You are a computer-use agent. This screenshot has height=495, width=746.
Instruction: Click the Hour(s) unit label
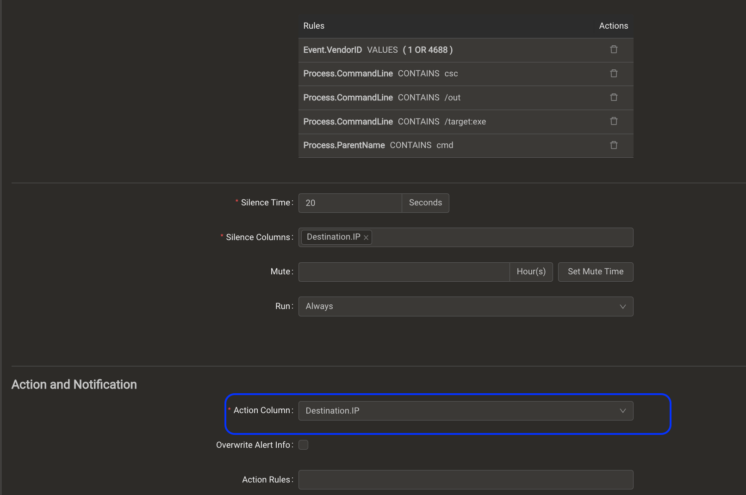click(531, 272)
